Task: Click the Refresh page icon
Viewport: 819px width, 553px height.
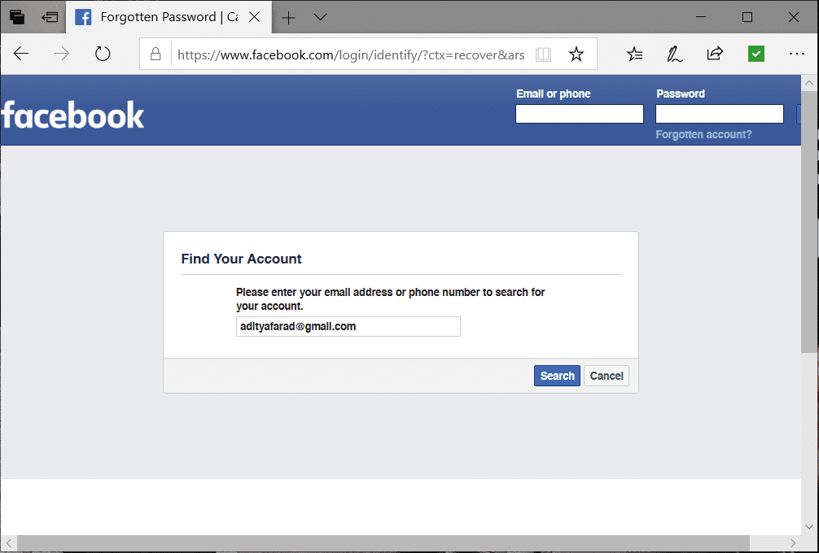Action: point(103,54)
